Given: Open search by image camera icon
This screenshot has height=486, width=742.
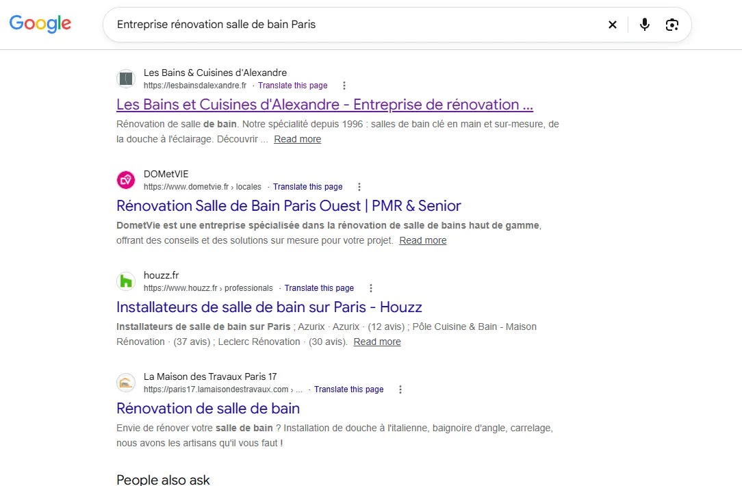Looking at the screenshot, I should [x=672, y=25].
